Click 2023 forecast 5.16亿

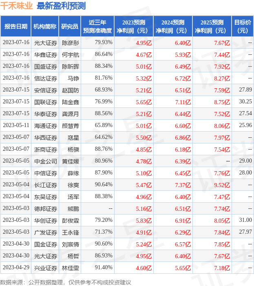144,209
